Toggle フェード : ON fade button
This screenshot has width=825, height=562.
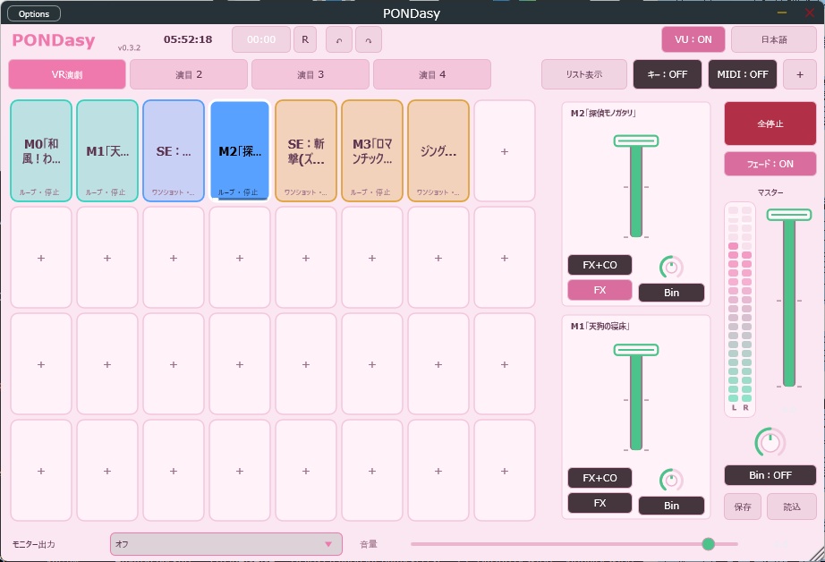(x=770, y=164)
